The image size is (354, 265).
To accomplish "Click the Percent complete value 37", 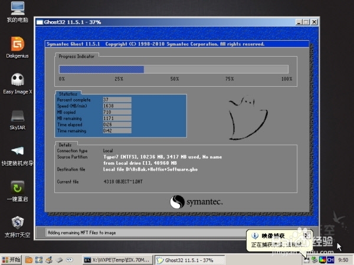I will coord(117,100).
